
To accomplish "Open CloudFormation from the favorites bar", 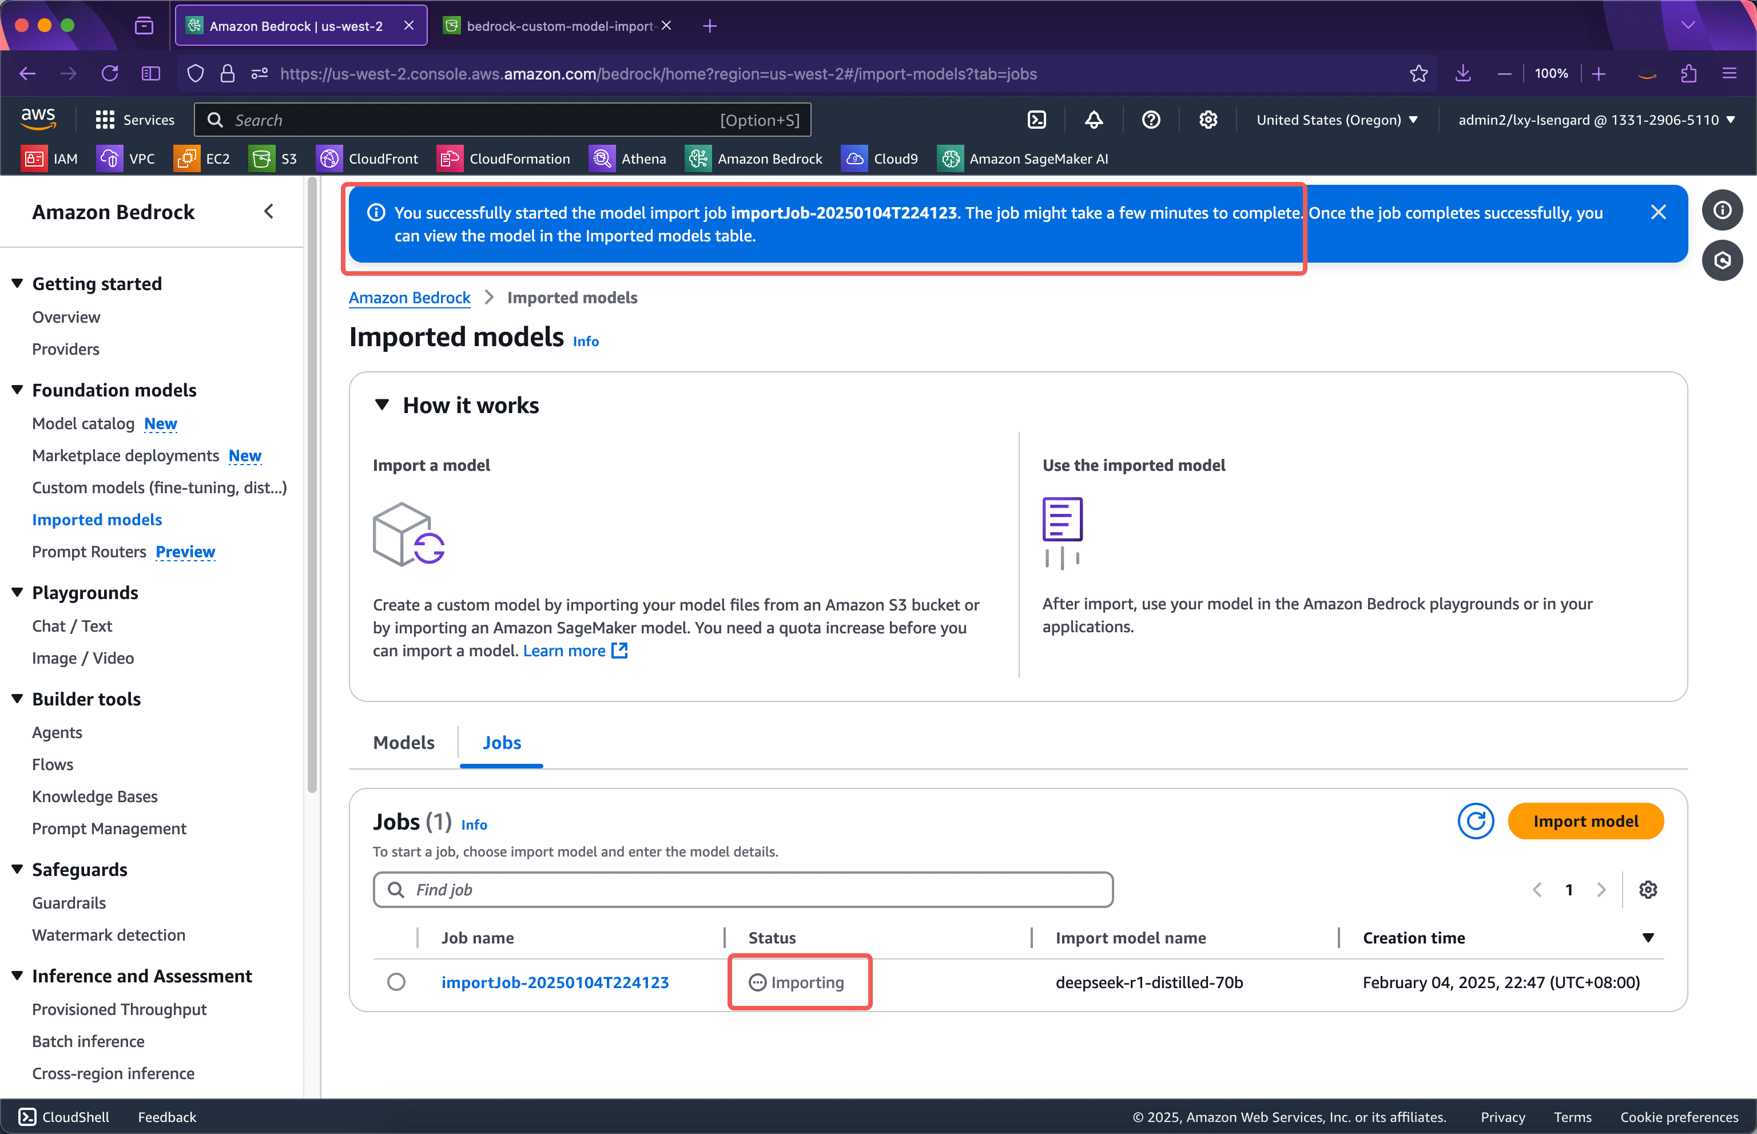I will click(504, 157).
